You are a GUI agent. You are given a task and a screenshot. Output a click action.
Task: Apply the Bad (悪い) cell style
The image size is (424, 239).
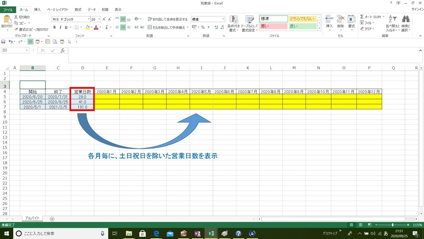pos(273,26)
